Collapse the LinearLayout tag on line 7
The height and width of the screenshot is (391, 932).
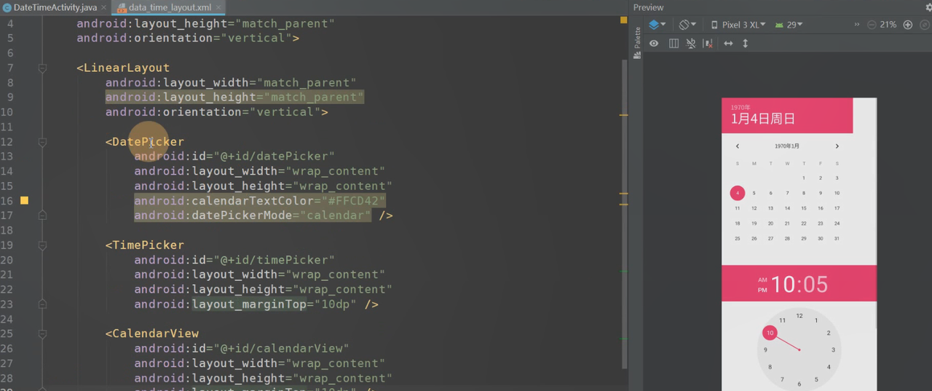pyautogui.click(x=42, y=68)
